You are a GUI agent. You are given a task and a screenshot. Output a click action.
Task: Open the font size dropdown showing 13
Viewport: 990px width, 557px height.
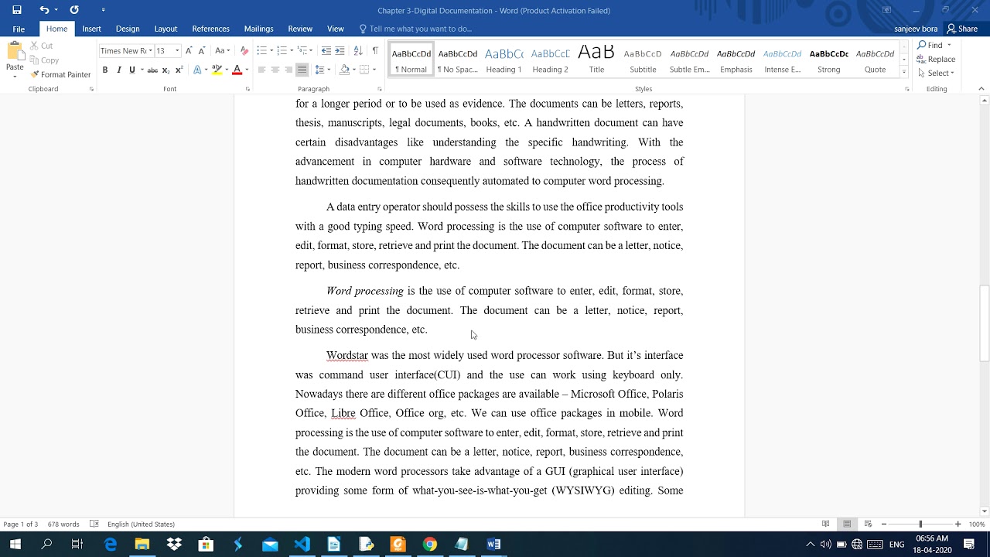(x=177, y=51)
